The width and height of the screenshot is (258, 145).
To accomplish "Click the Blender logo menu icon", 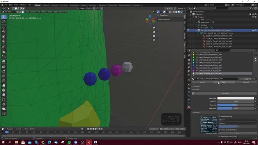I will (2, 5).
